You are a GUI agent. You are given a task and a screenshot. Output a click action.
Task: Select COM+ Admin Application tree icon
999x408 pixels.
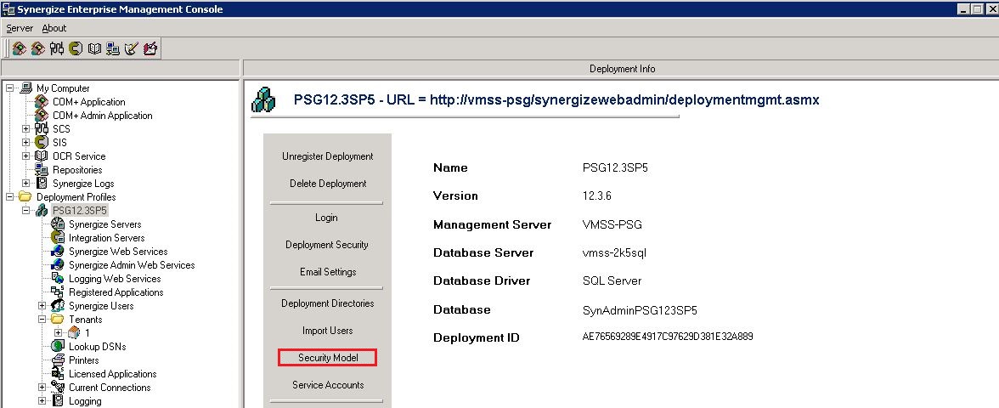point(42,116)
